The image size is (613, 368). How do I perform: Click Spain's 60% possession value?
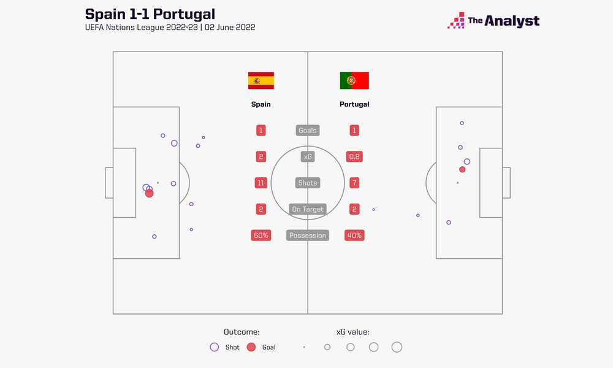point(261,236)
